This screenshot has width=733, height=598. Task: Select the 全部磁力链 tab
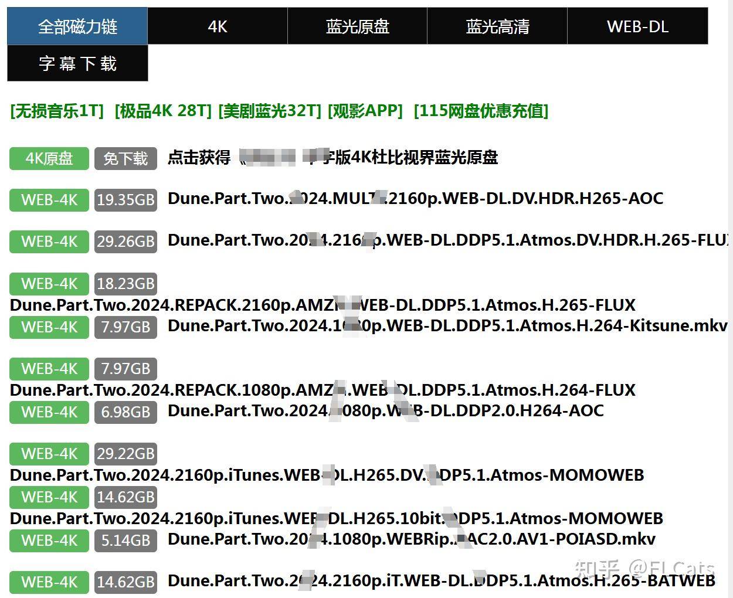tap(77, 26)
